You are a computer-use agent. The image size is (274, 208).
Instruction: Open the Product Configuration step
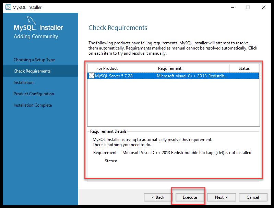(x=34, y=94)
